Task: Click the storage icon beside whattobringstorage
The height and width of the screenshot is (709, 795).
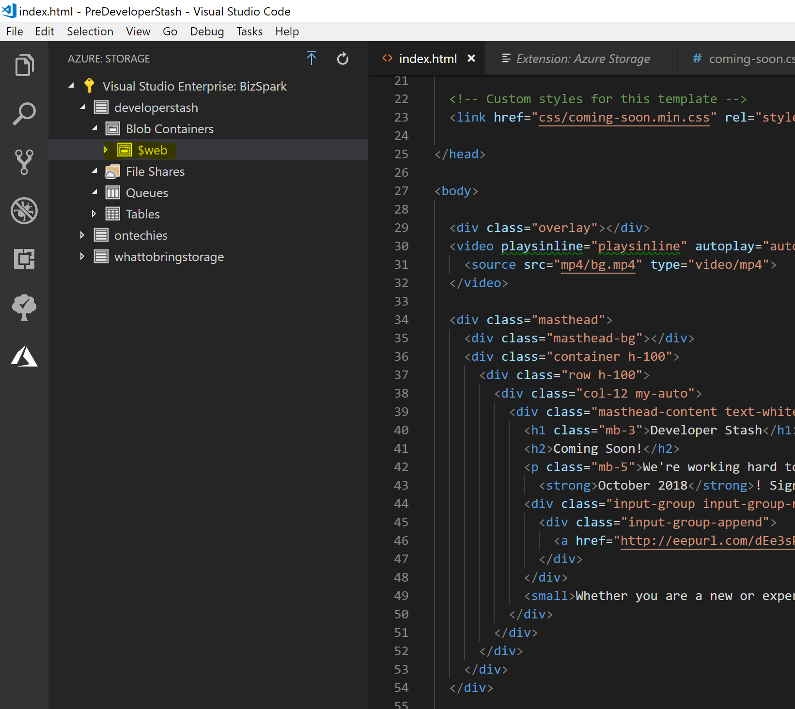Action: (101, 256)
